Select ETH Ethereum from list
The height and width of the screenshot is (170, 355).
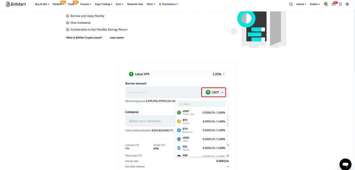coord(201,130)
